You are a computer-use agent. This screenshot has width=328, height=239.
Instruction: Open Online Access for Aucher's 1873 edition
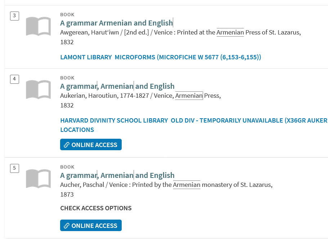coord(91,225)
